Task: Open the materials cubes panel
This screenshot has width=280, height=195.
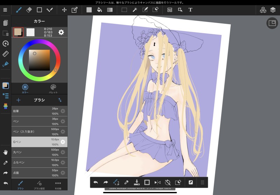Action: point(263,10)
